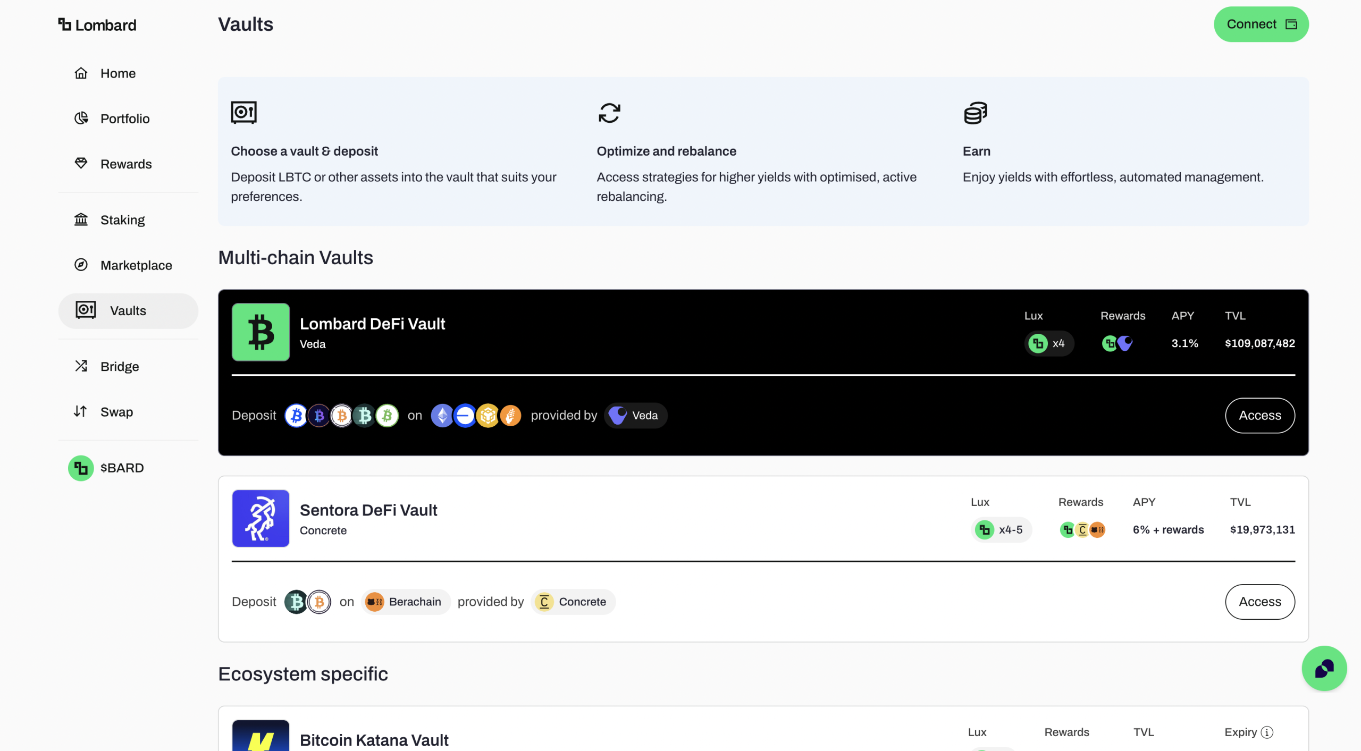The width and height of the screenshot is (1361, 751).
Task: Open the Sentora DeFi Vault title
Action: tap(368, 510)
